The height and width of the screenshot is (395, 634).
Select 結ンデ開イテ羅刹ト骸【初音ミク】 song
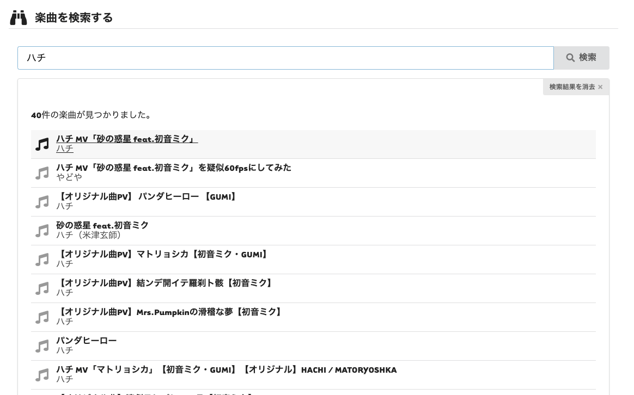(x=313, y=288)
